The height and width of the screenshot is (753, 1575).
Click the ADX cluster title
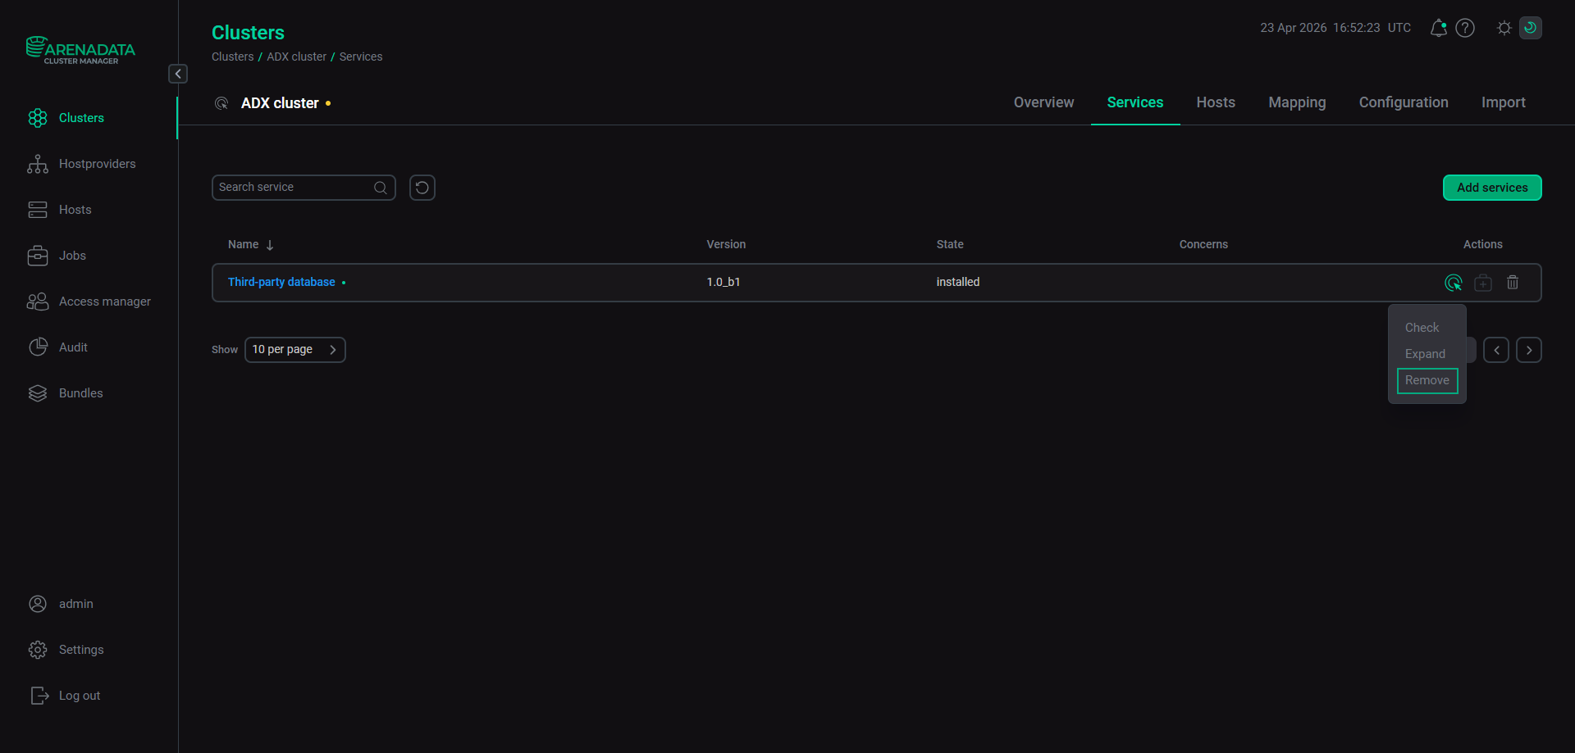click(280, 103)
